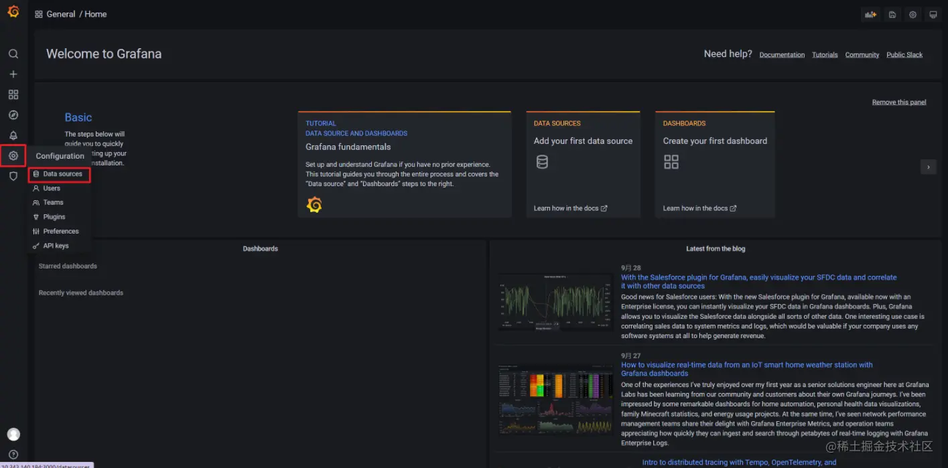Click the Salesforce post graph thumbnail
Image resolution: width=948 pixels, height=468 pixels.
tap(555, 303)
